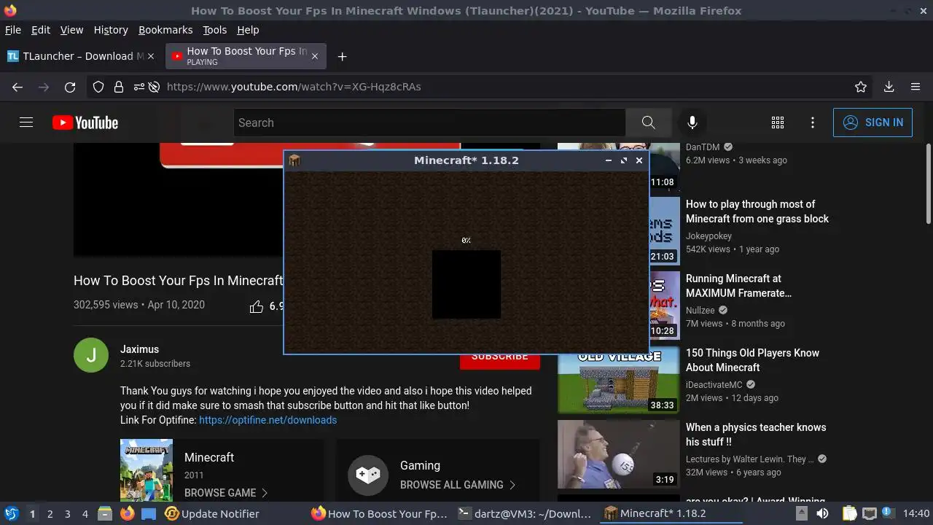Screen dimensions: 933x525
Task: Open Firefox downloads panel
Action: pos(889,87)
